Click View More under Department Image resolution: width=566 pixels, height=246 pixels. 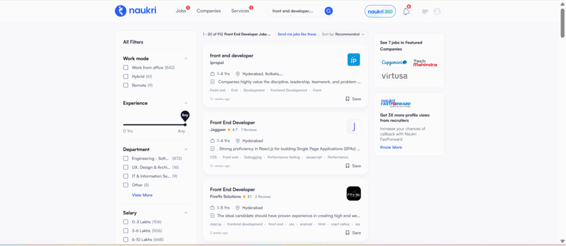coord(142,195)
